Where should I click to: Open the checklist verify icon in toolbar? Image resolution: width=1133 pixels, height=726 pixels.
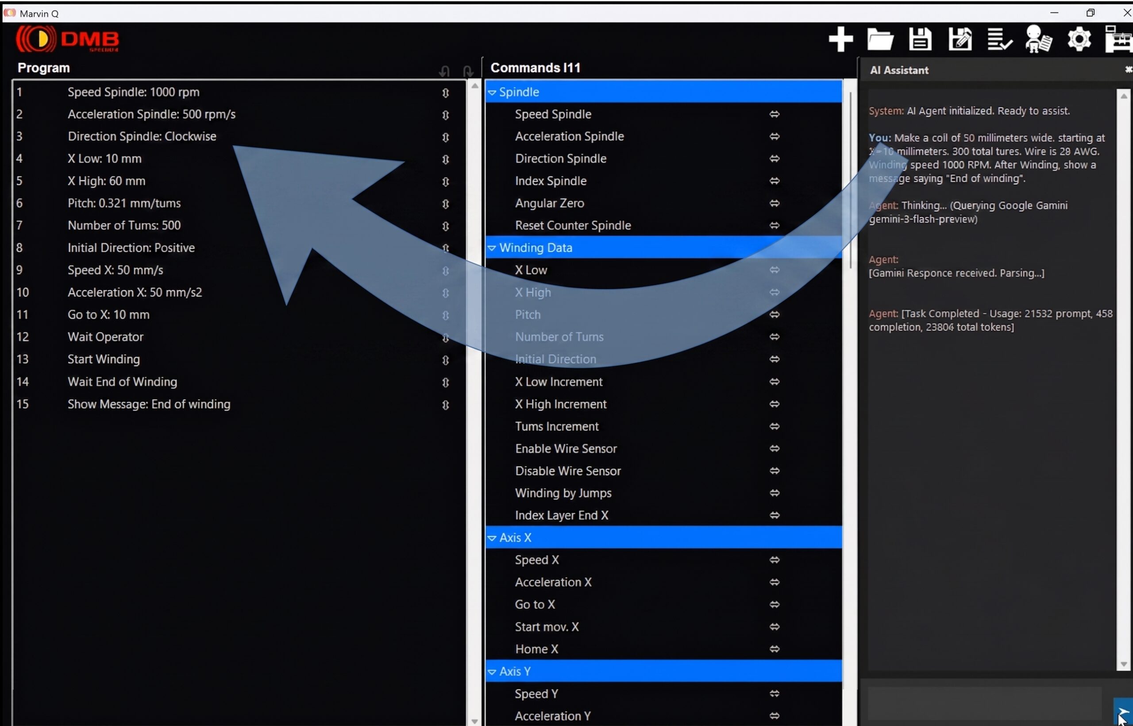point(1000,39)
